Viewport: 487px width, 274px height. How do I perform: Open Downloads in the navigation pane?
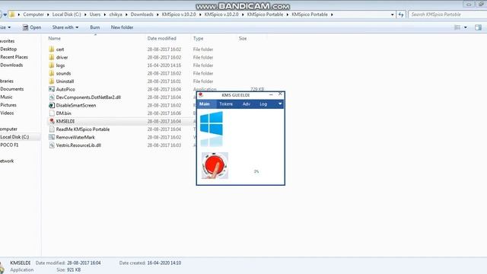tap(11, 65)
